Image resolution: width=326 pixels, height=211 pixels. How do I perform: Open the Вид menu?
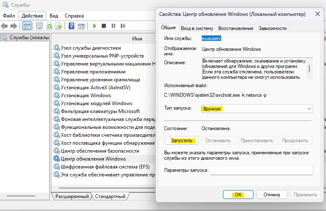pyautogui.click(x=54, y=16)
